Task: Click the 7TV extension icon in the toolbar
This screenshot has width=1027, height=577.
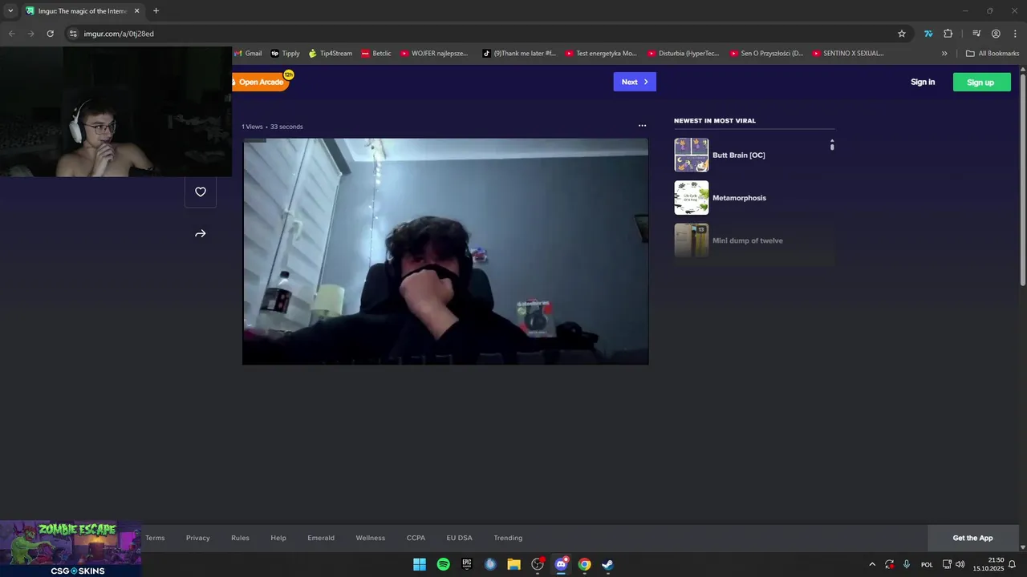Action: (928, 34)
